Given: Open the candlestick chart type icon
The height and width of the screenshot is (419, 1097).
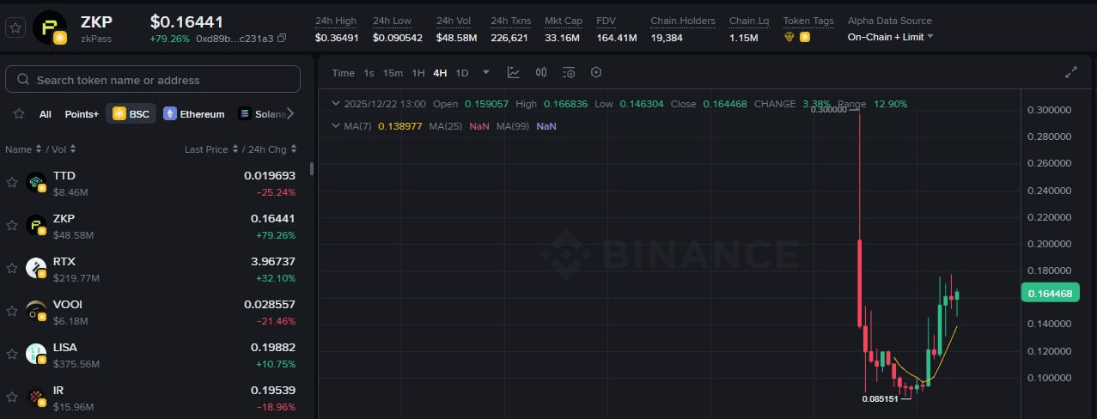Looking at the screenshot, I should [541, 73].
